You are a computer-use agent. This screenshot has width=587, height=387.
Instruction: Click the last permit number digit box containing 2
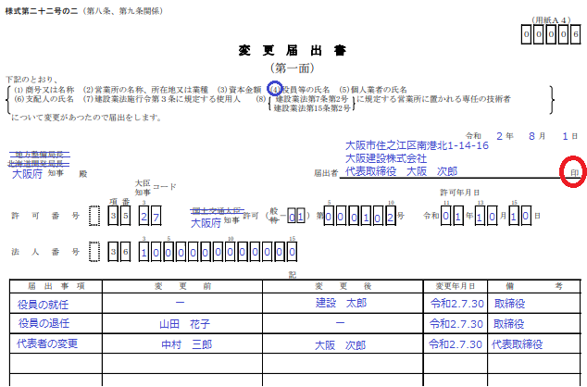coord(390,216)
